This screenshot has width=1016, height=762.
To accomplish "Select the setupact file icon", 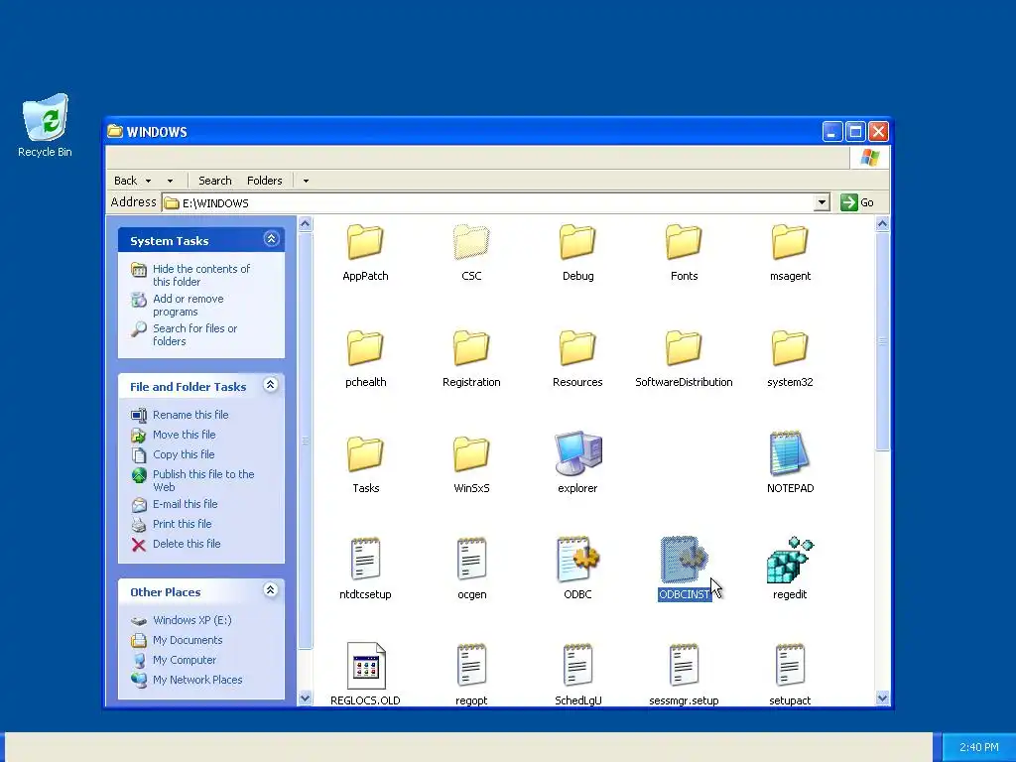I will coord(790,666).
